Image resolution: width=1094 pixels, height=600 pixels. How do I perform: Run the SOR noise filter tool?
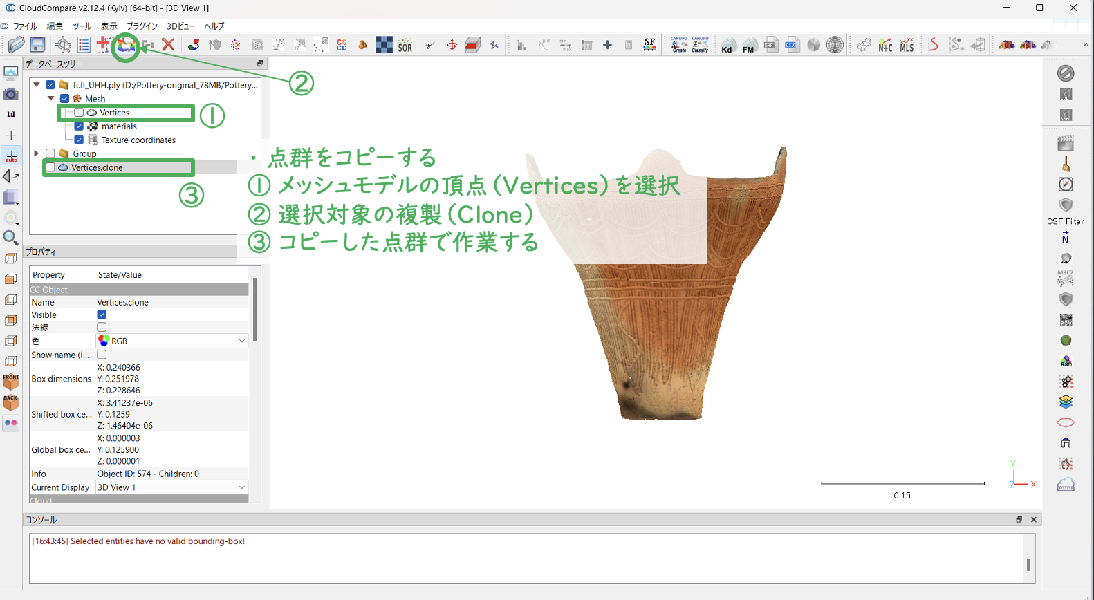(405, 46)
